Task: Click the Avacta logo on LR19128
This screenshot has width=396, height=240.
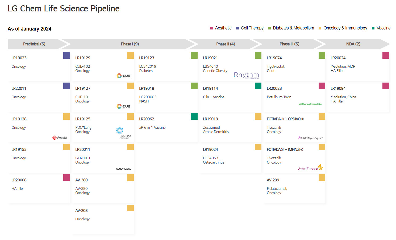Action: (60, 138)
